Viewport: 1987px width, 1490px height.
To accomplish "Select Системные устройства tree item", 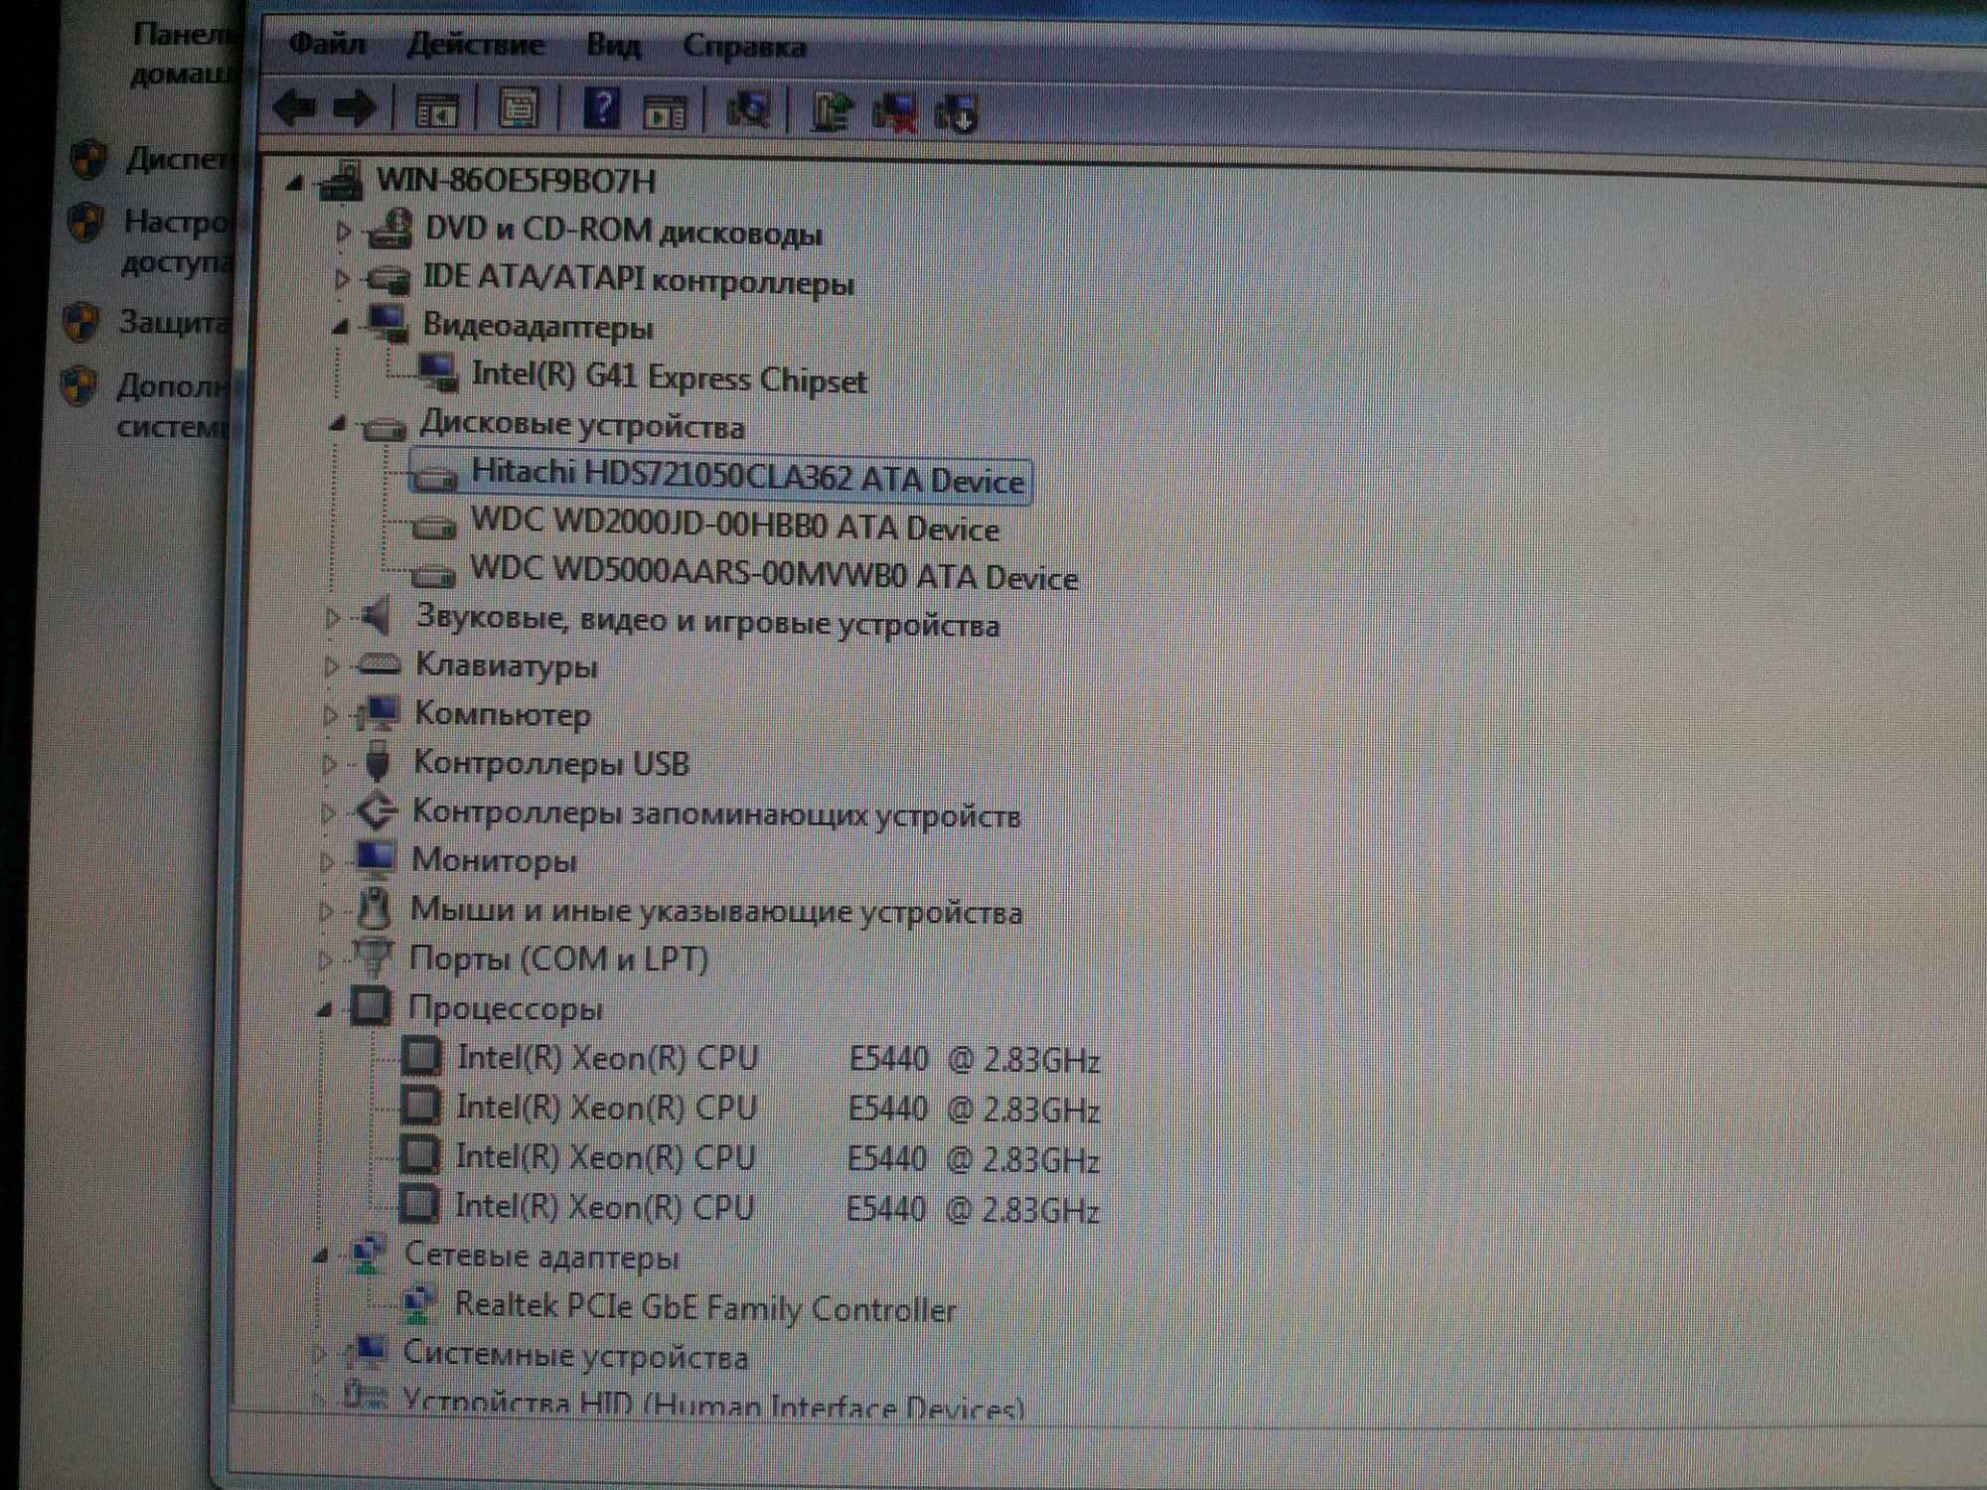I will (575, 1354).
